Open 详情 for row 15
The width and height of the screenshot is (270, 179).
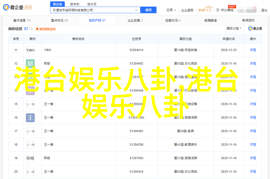pyautogui.click(x=253, y=104)
